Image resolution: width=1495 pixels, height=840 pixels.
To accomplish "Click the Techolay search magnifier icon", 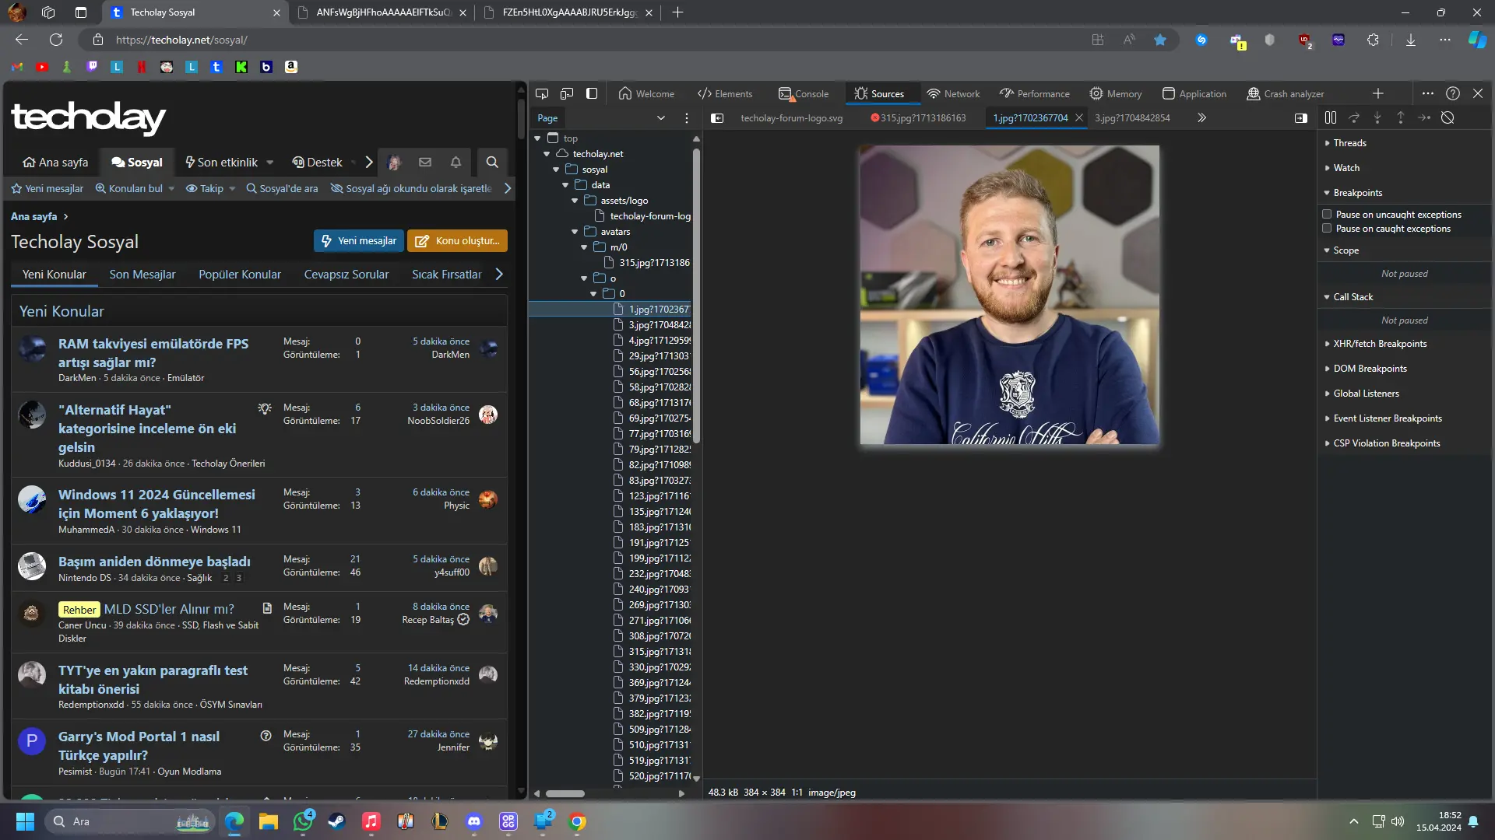I will click(492, 162).
